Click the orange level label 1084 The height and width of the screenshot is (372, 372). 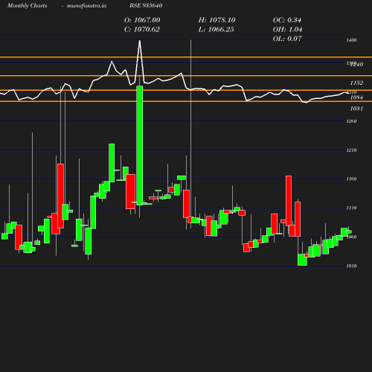(356, 97)
